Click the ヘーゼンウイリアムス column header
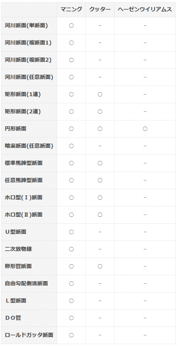178x346 pixels. 145,9
